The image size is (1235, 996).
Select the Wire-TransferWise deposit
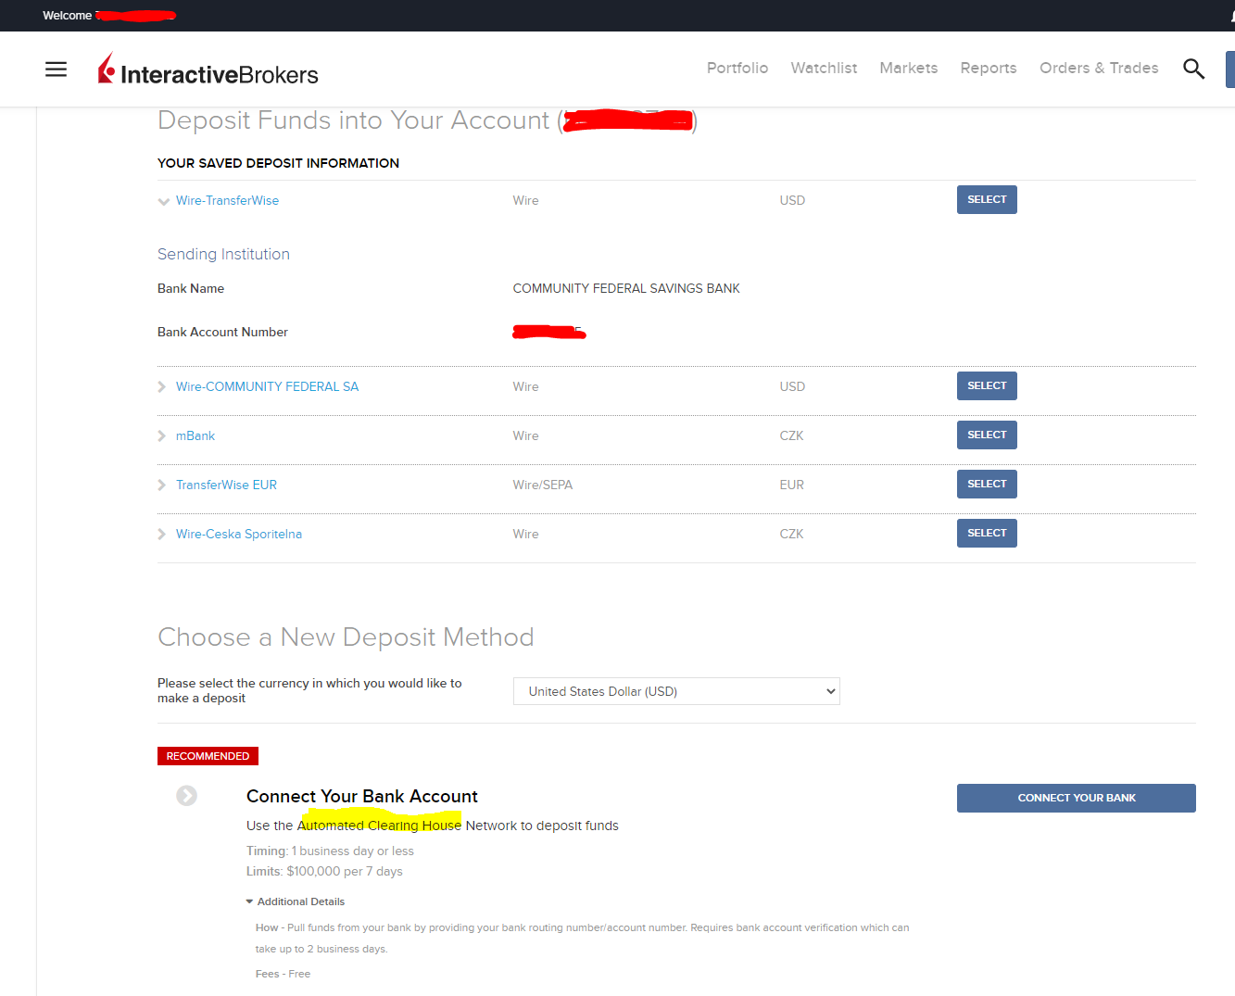click(x=987, y=200)
